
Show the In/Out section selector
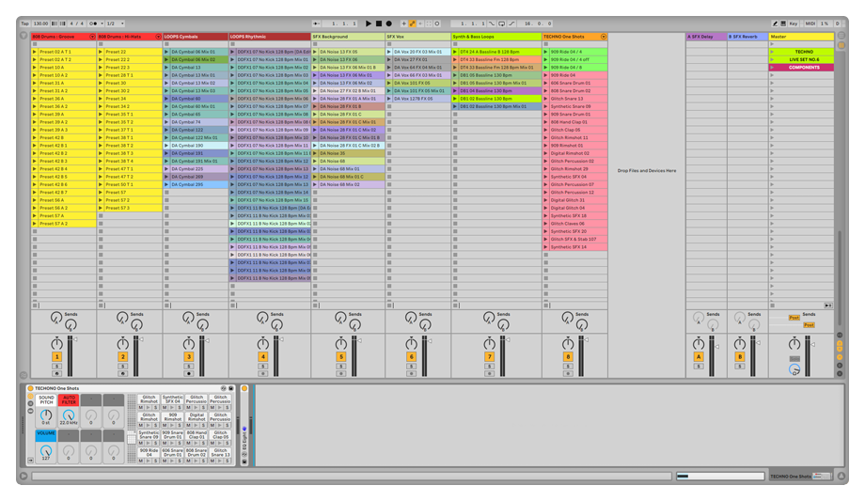[x=840, y=335]
